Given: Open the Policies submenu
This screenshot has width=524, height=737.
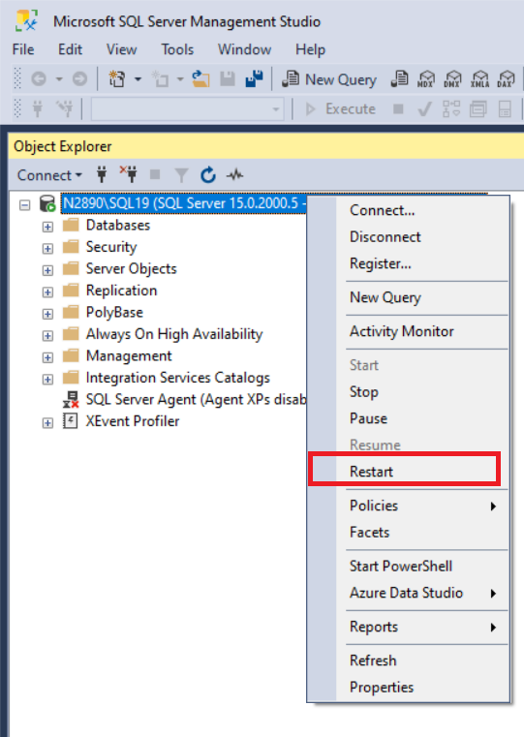Looking at the screenshot, I should pyautogui.click(x=409, y=506).
